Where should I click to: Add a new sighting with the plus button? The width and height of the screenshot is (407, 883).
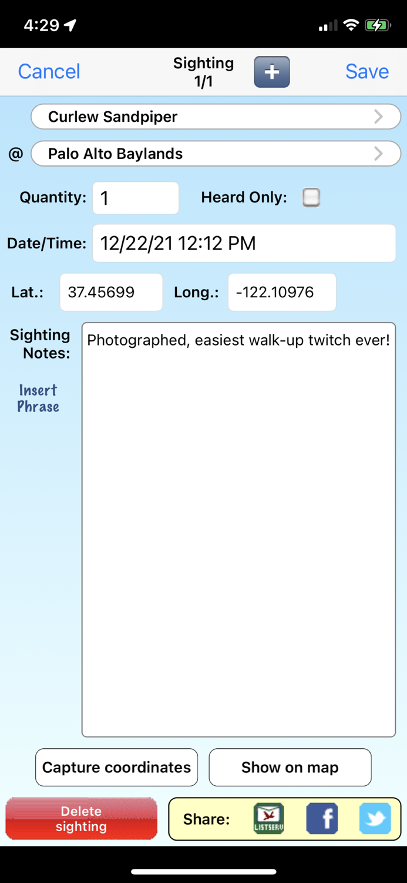tap(271, 71)
